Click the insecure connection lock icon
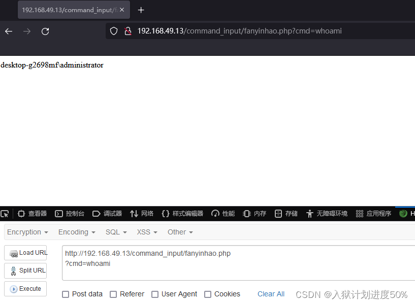The height and width of the screenshot is (304, 415). click(x=128, y=31)
